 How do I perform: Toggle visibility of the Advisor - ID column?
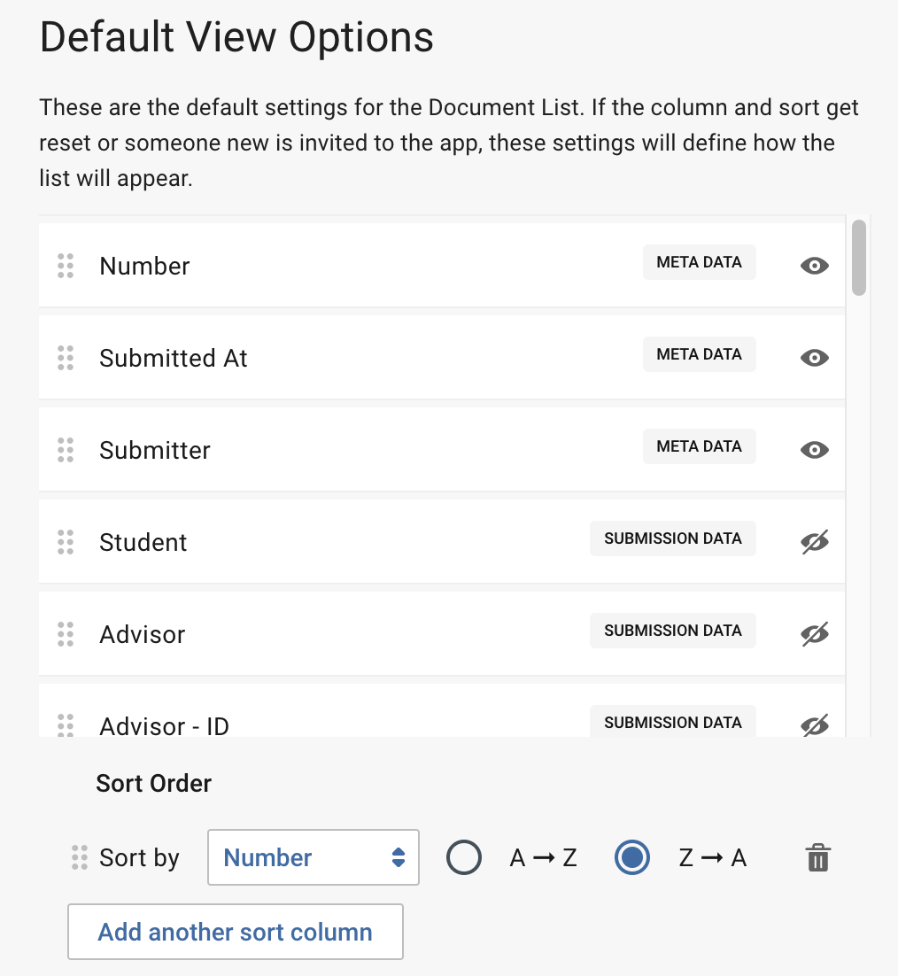click(814, 724)
